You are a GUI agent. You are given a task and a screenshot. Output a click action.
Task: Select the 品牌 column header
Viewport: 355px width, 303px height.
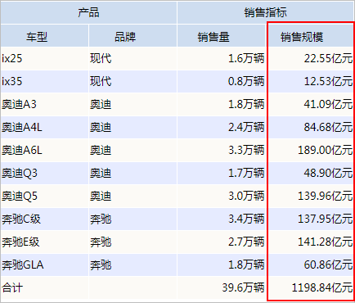[x=133, y=36]
